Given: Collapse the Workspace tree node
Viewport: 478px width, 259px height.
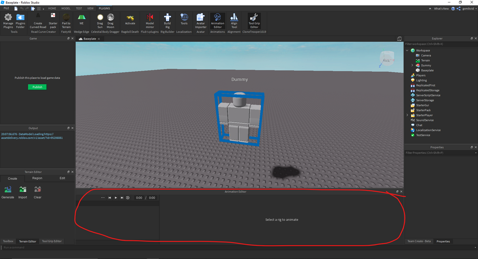Looking at the screenshot, I should [x=407, y=50].
